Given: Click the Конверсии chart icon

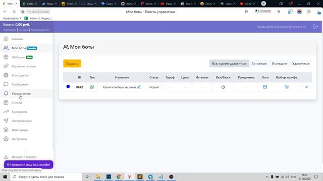Looking at the screenshot, I should (x=6, y=112).
